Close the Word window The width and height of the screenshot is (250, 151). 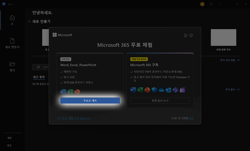[246, 4]
